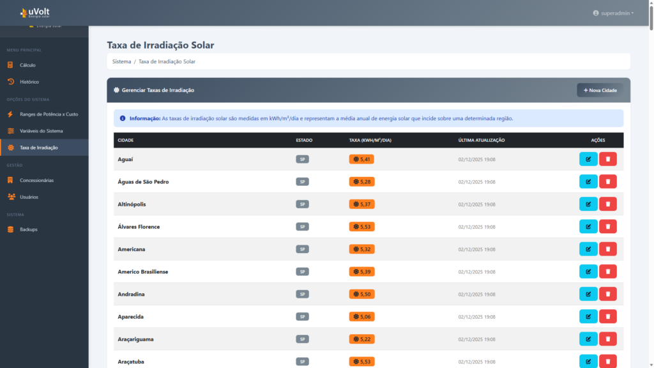Open the Usuários section

pyautogui.click(x=29, y=197)
